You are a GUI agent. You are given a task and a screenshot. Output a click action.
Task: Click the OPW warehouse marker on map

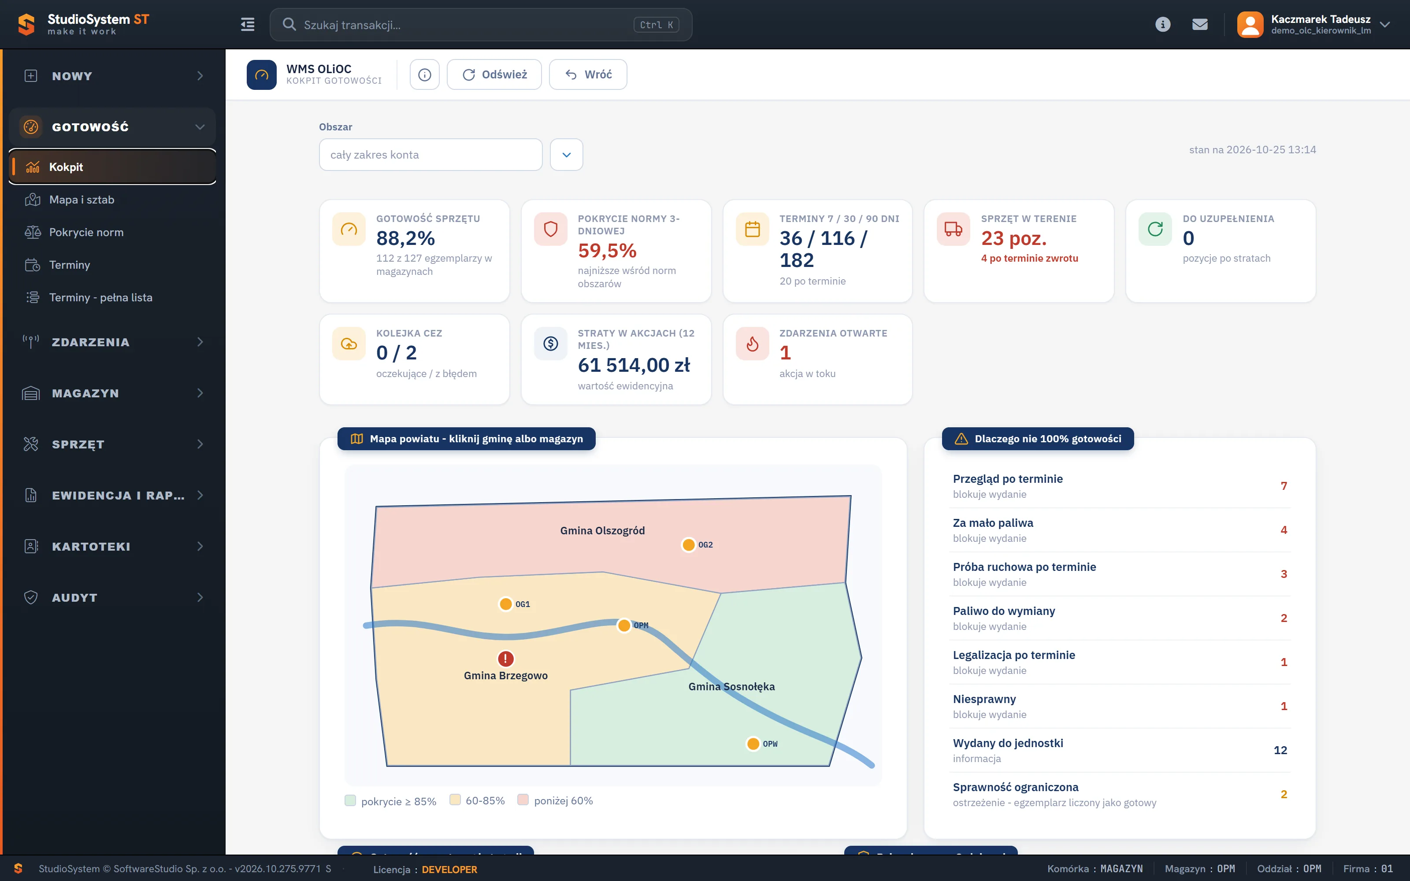753,744
